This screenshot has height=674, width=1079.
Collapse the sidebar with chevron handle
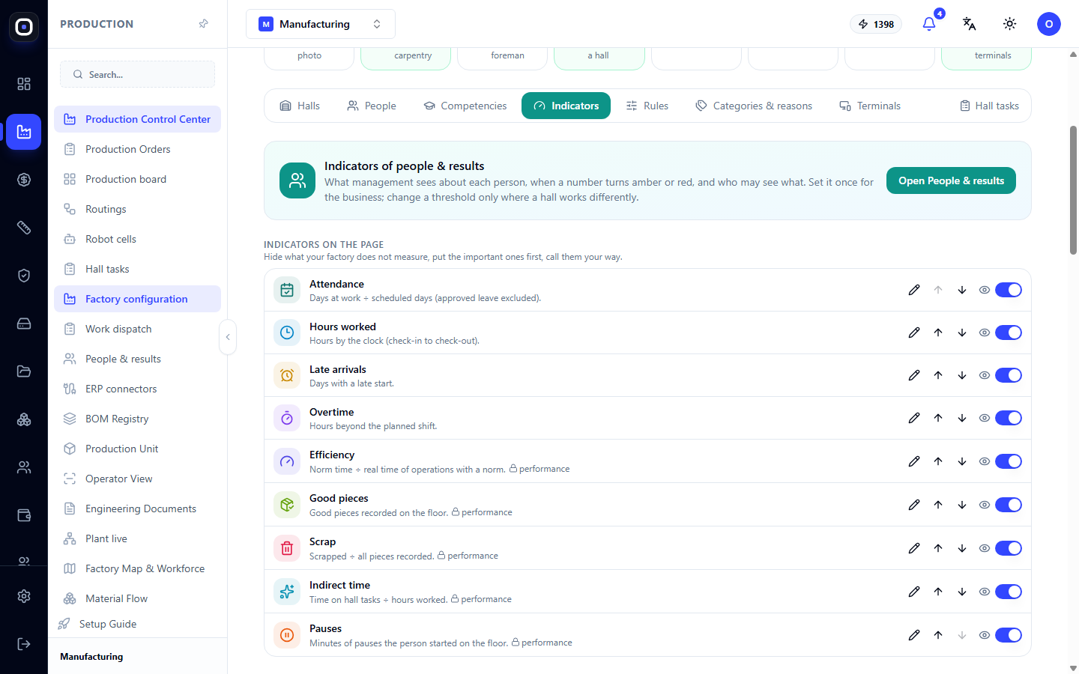(x=228, y=337)
